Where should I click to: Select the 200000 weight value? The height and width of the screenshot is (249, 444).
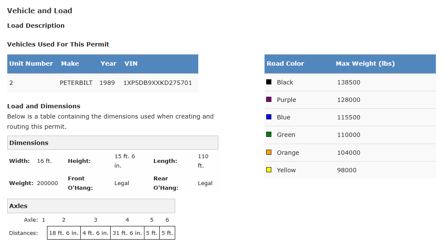tap(47, 183)
